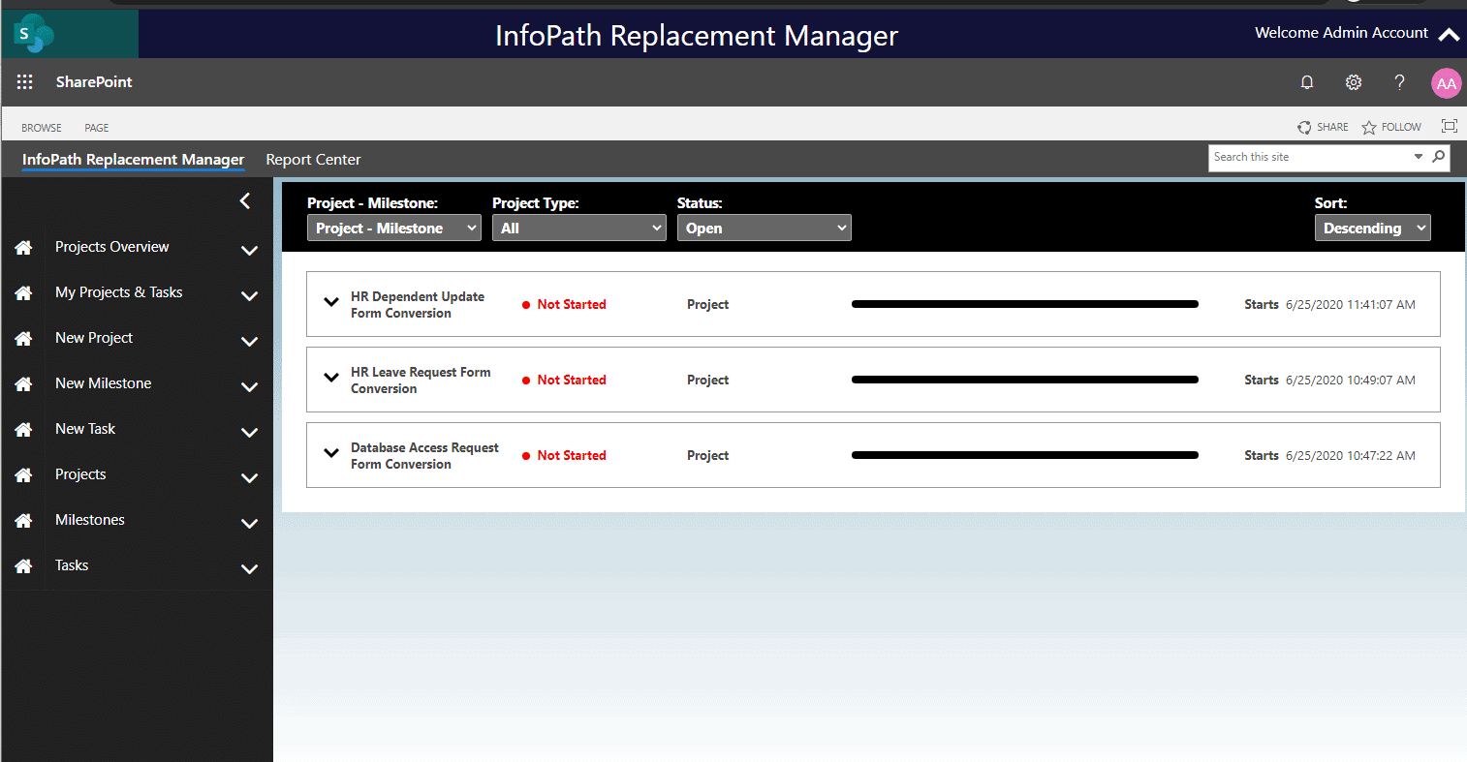The height and width of the screenshot is (762, 1467).
Task: Open the notifications bell
Action: tap(1307, 82)
